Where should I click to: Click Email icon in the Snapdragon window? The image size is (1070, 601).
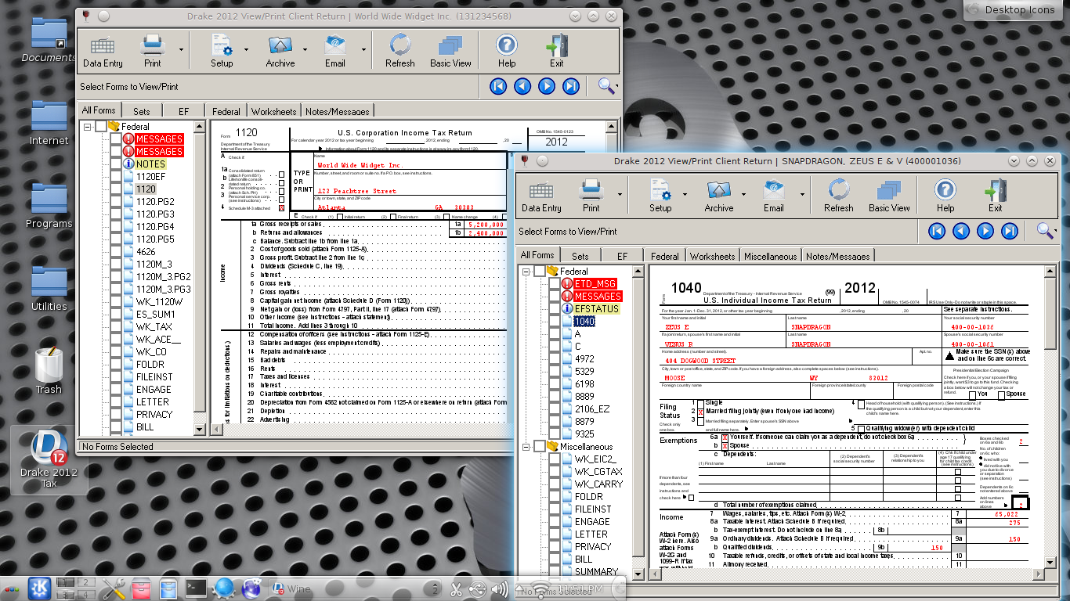(x=774, y=196)
